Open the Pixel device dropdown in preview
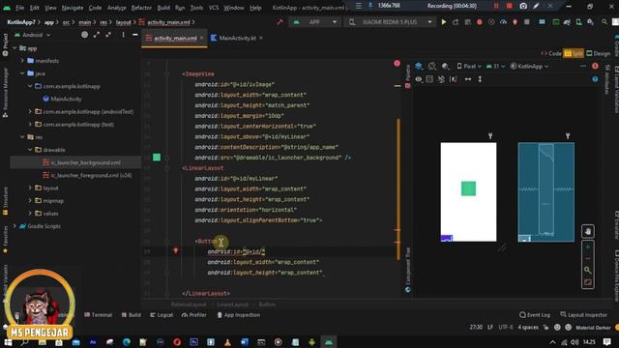 [469, 67]
